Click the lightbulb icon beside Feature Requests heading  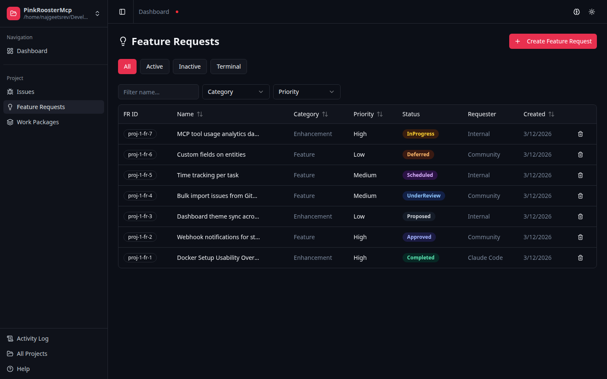point(123,41)
